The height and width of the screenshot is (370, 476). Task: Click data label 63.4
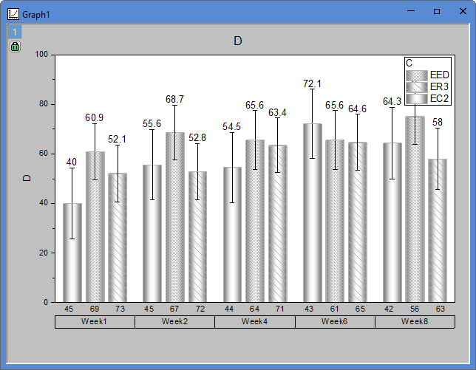click(277, 113)
